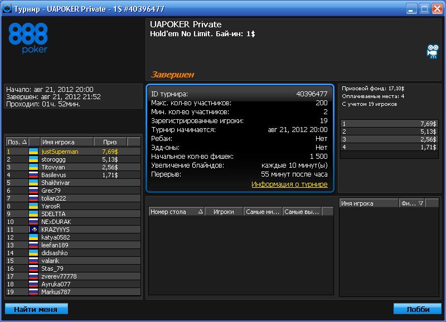This screenshot has height=322, width=446.
Task: Click the flag icon next to storoggg
Action: click(x=33, y=159)
